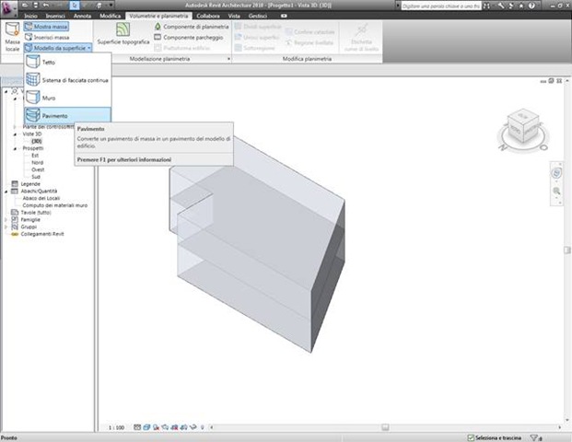
Task: Toggle ribbon minimize button beside Gestisci
Action: coord(284,16)
